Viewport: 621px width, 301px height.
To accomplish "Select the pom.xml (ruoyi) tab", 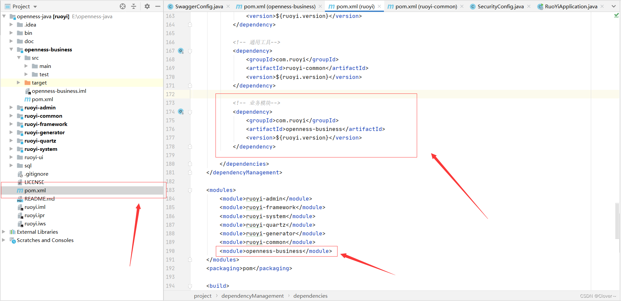I will tap(355, 6).
